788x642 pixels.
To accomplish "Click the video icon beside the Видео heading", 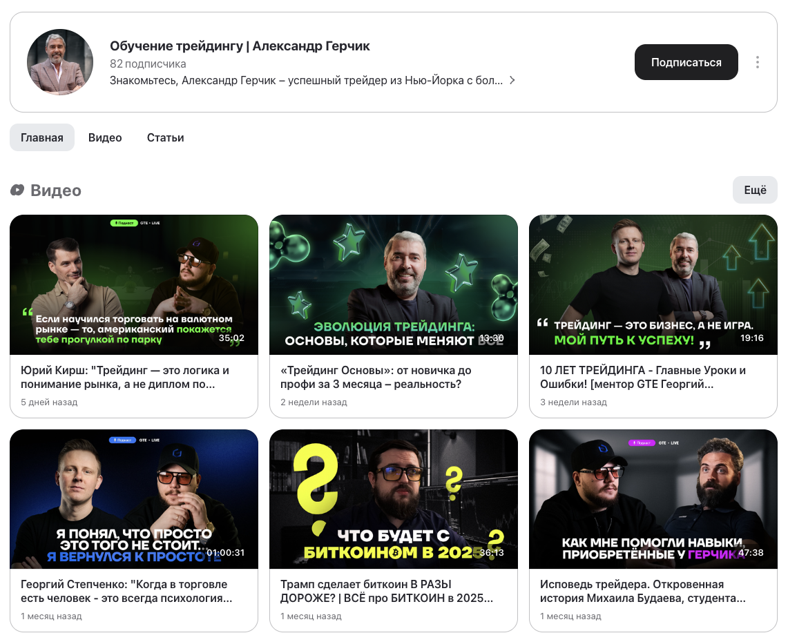I will (17, 190).
